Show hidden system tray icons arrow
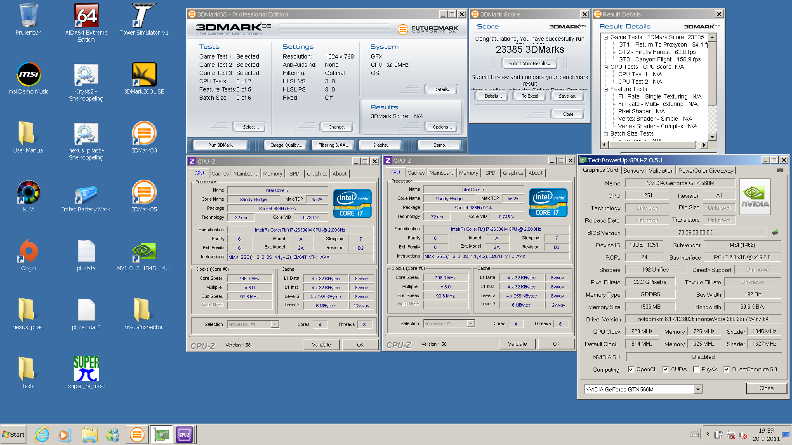Viewport: 792px width, 445px height. coord(708,434)
